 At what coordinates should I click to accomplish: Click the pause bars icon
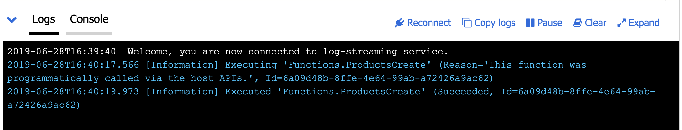coord(530,23)
